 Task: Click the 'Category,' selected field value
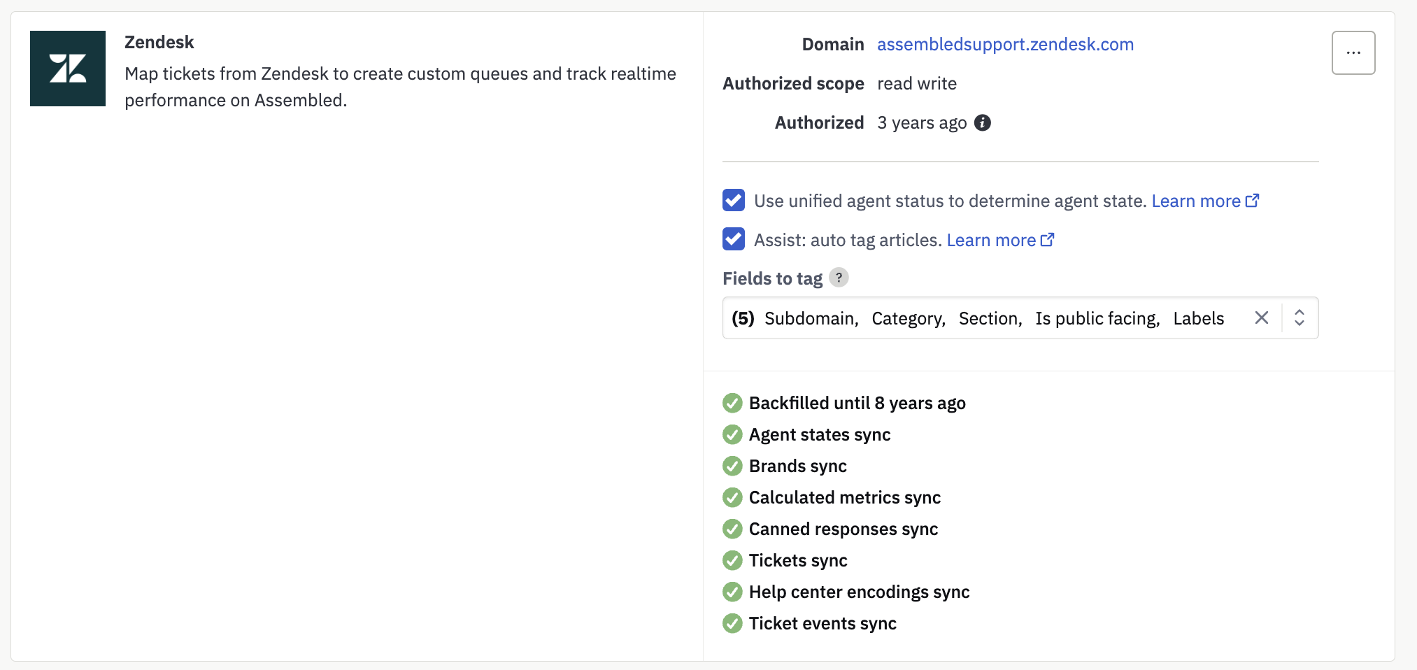click(909, 318)
